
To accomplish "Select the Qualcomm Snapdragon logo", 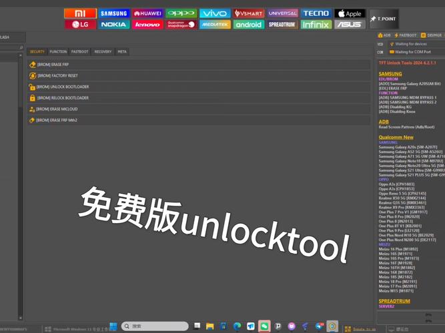I will [181, 25].
